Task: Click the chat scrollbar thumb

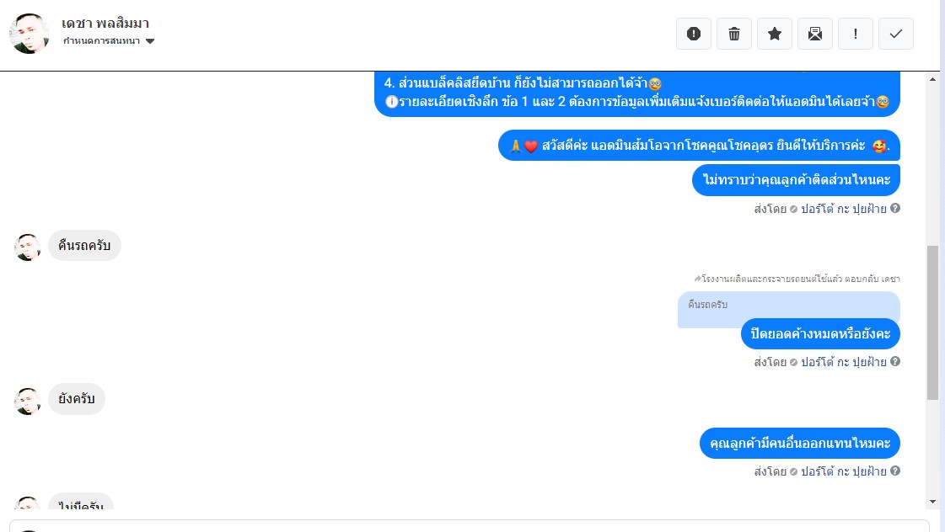Action: click(x=933, y=322)
